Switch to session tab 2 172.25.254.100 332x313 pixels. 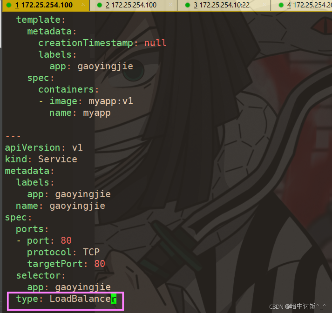point(133,5)
